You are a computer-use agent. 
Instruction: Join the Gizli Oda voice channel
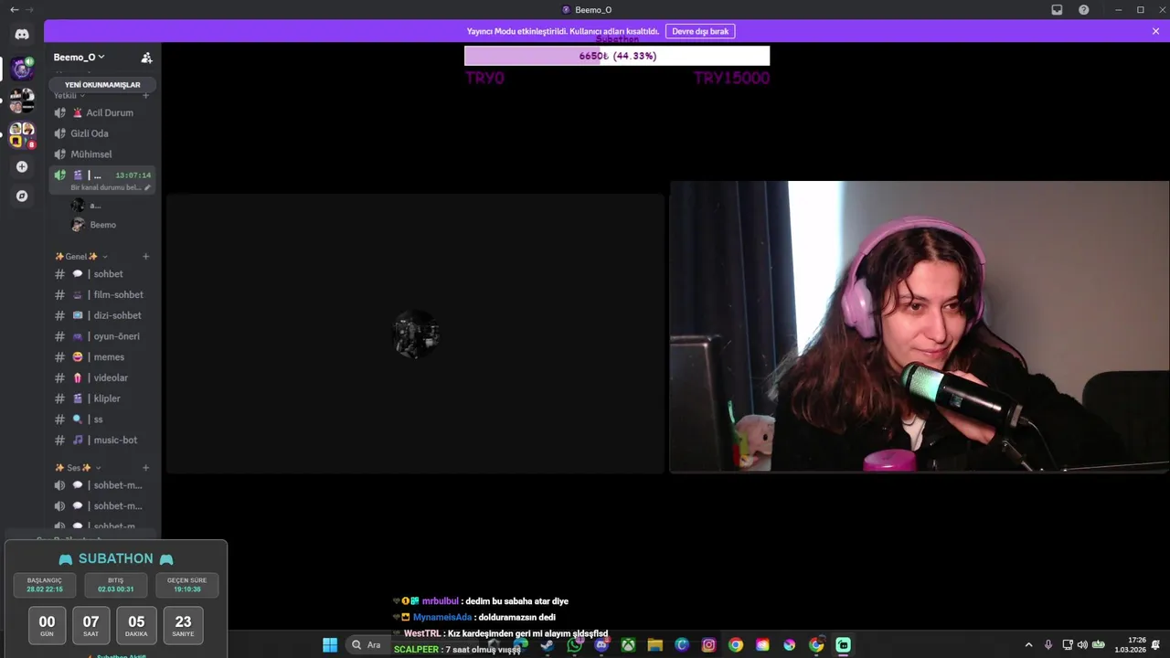[102, 133]
